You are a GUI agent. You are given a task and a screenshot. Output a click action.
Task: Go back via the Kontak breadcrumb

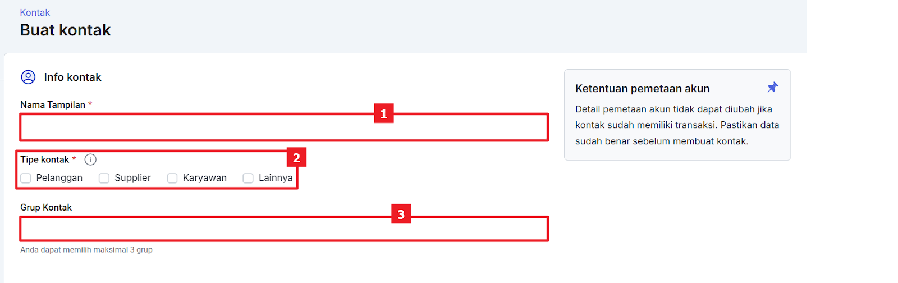(x=35, y=12)
